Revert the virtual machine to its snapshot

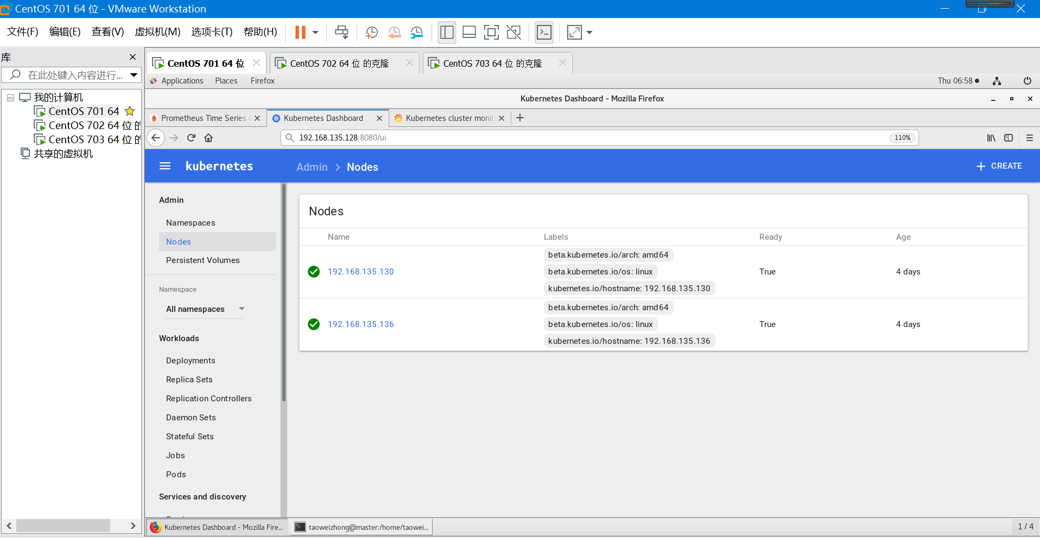pos(395,33)
